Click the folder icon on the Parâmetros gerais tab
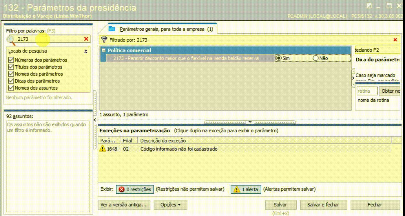 [112, 29]
